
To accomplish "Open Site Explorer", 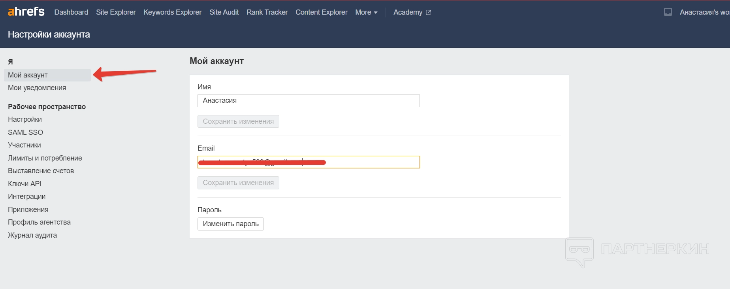I will point(116,12).
